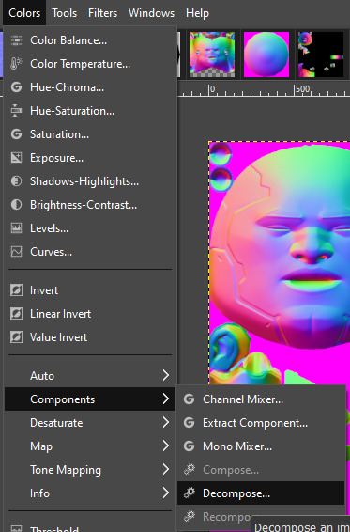Click the Hue-Chroma GEGL icon
Image resolution: width=350 pixels, height=532 pixels.
(x=16, y=87)
